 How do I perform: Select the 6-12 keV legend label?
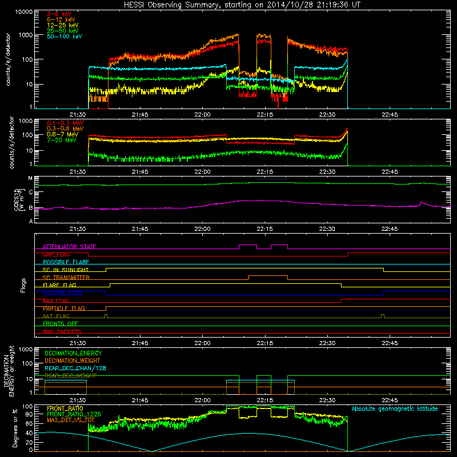coord(61,19)
